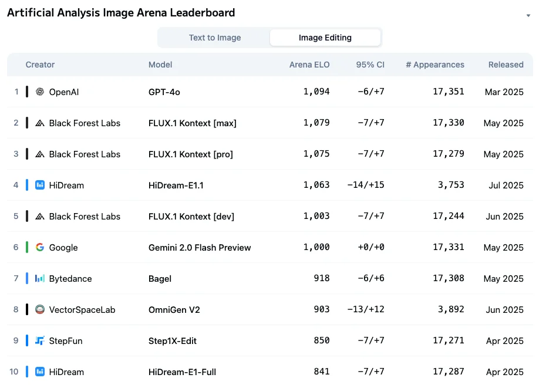Select the Image Editing tab
The image size is (546, 388).
(x=325, y=38)
